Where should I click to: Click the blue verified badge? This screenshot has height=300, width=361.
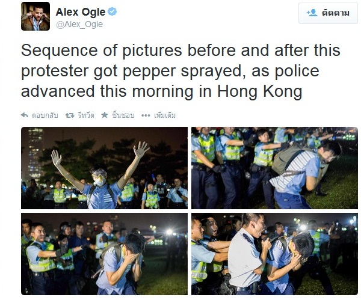pos(113,11)
